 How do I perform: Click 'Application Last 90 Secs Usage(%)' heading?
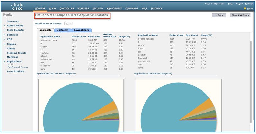tap(56, 73)
